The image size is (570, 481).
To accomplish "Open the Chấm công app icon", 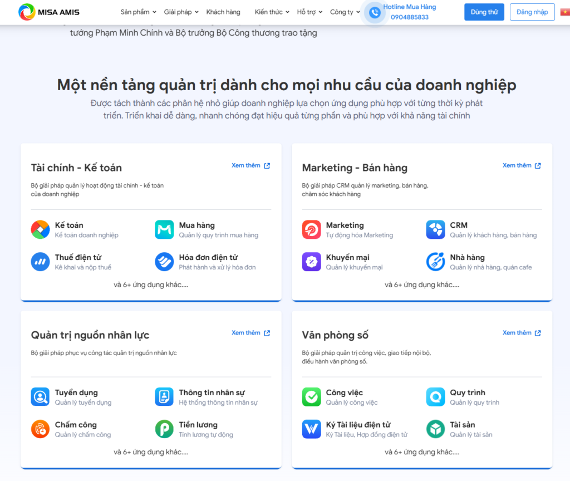I will [x=40, y=429].
